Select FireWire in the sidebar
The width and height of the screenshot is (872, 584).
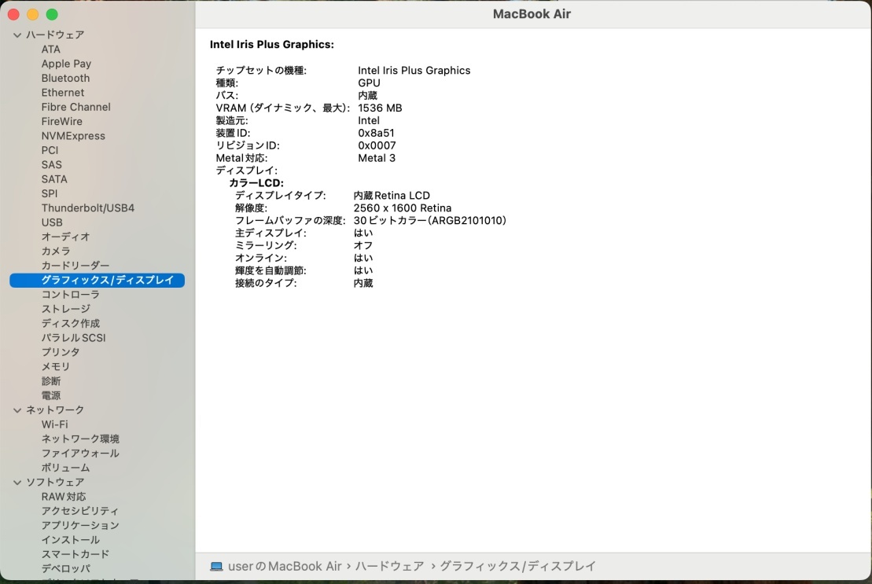[x=62, y=122]
